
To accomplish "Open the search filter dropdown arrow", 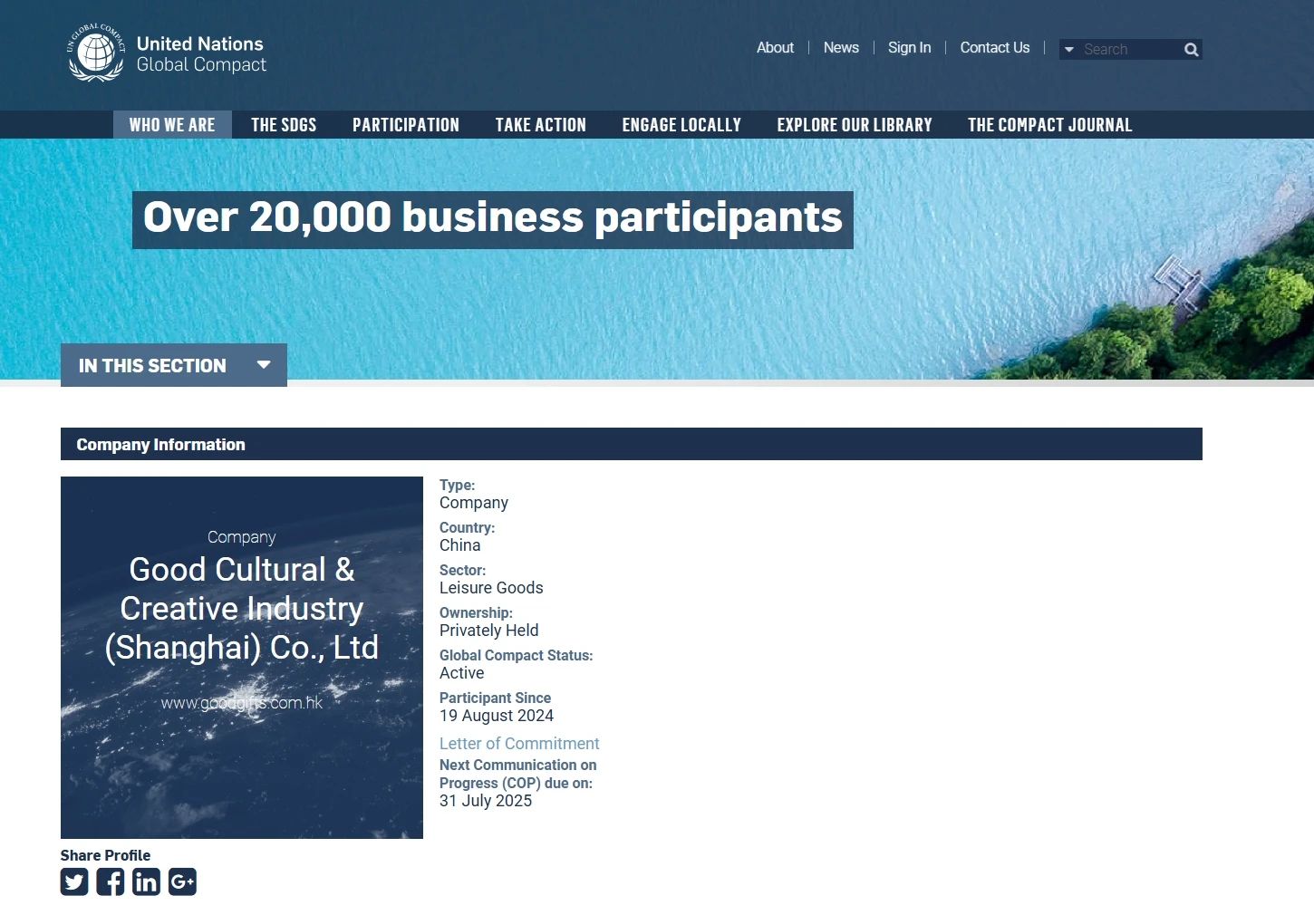I will point(1069,50).
